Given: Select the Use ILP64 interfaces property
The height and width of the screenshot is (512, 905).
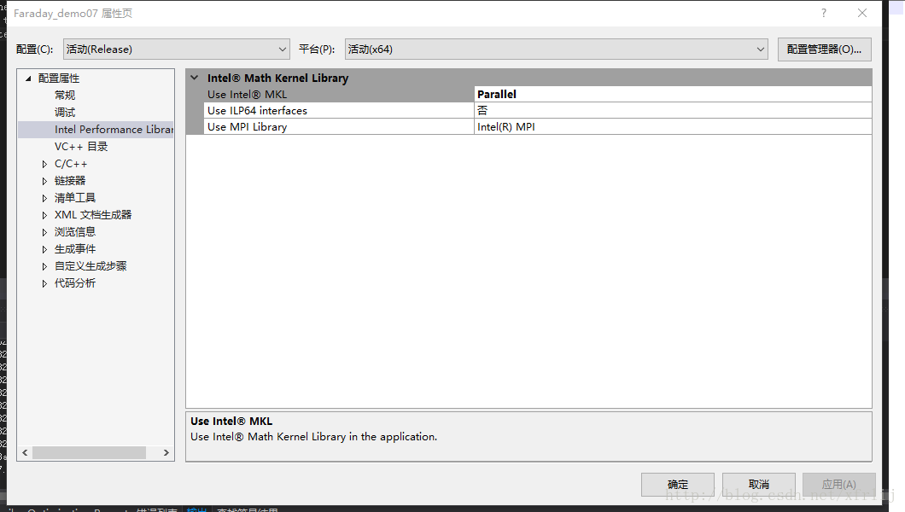Looking at the screenshot, I should [339, 111].
